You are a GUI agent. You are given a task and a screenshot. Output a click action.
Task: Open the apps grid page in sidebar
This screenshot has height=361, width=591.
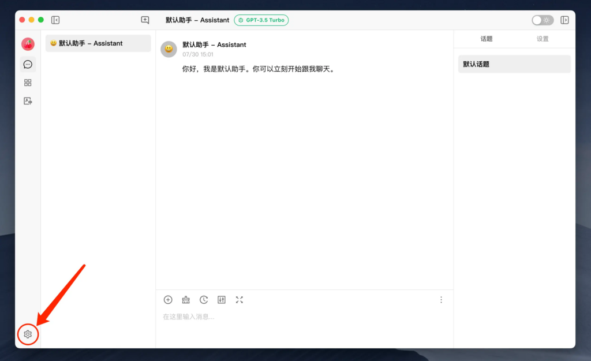click(x=28, y=83)
